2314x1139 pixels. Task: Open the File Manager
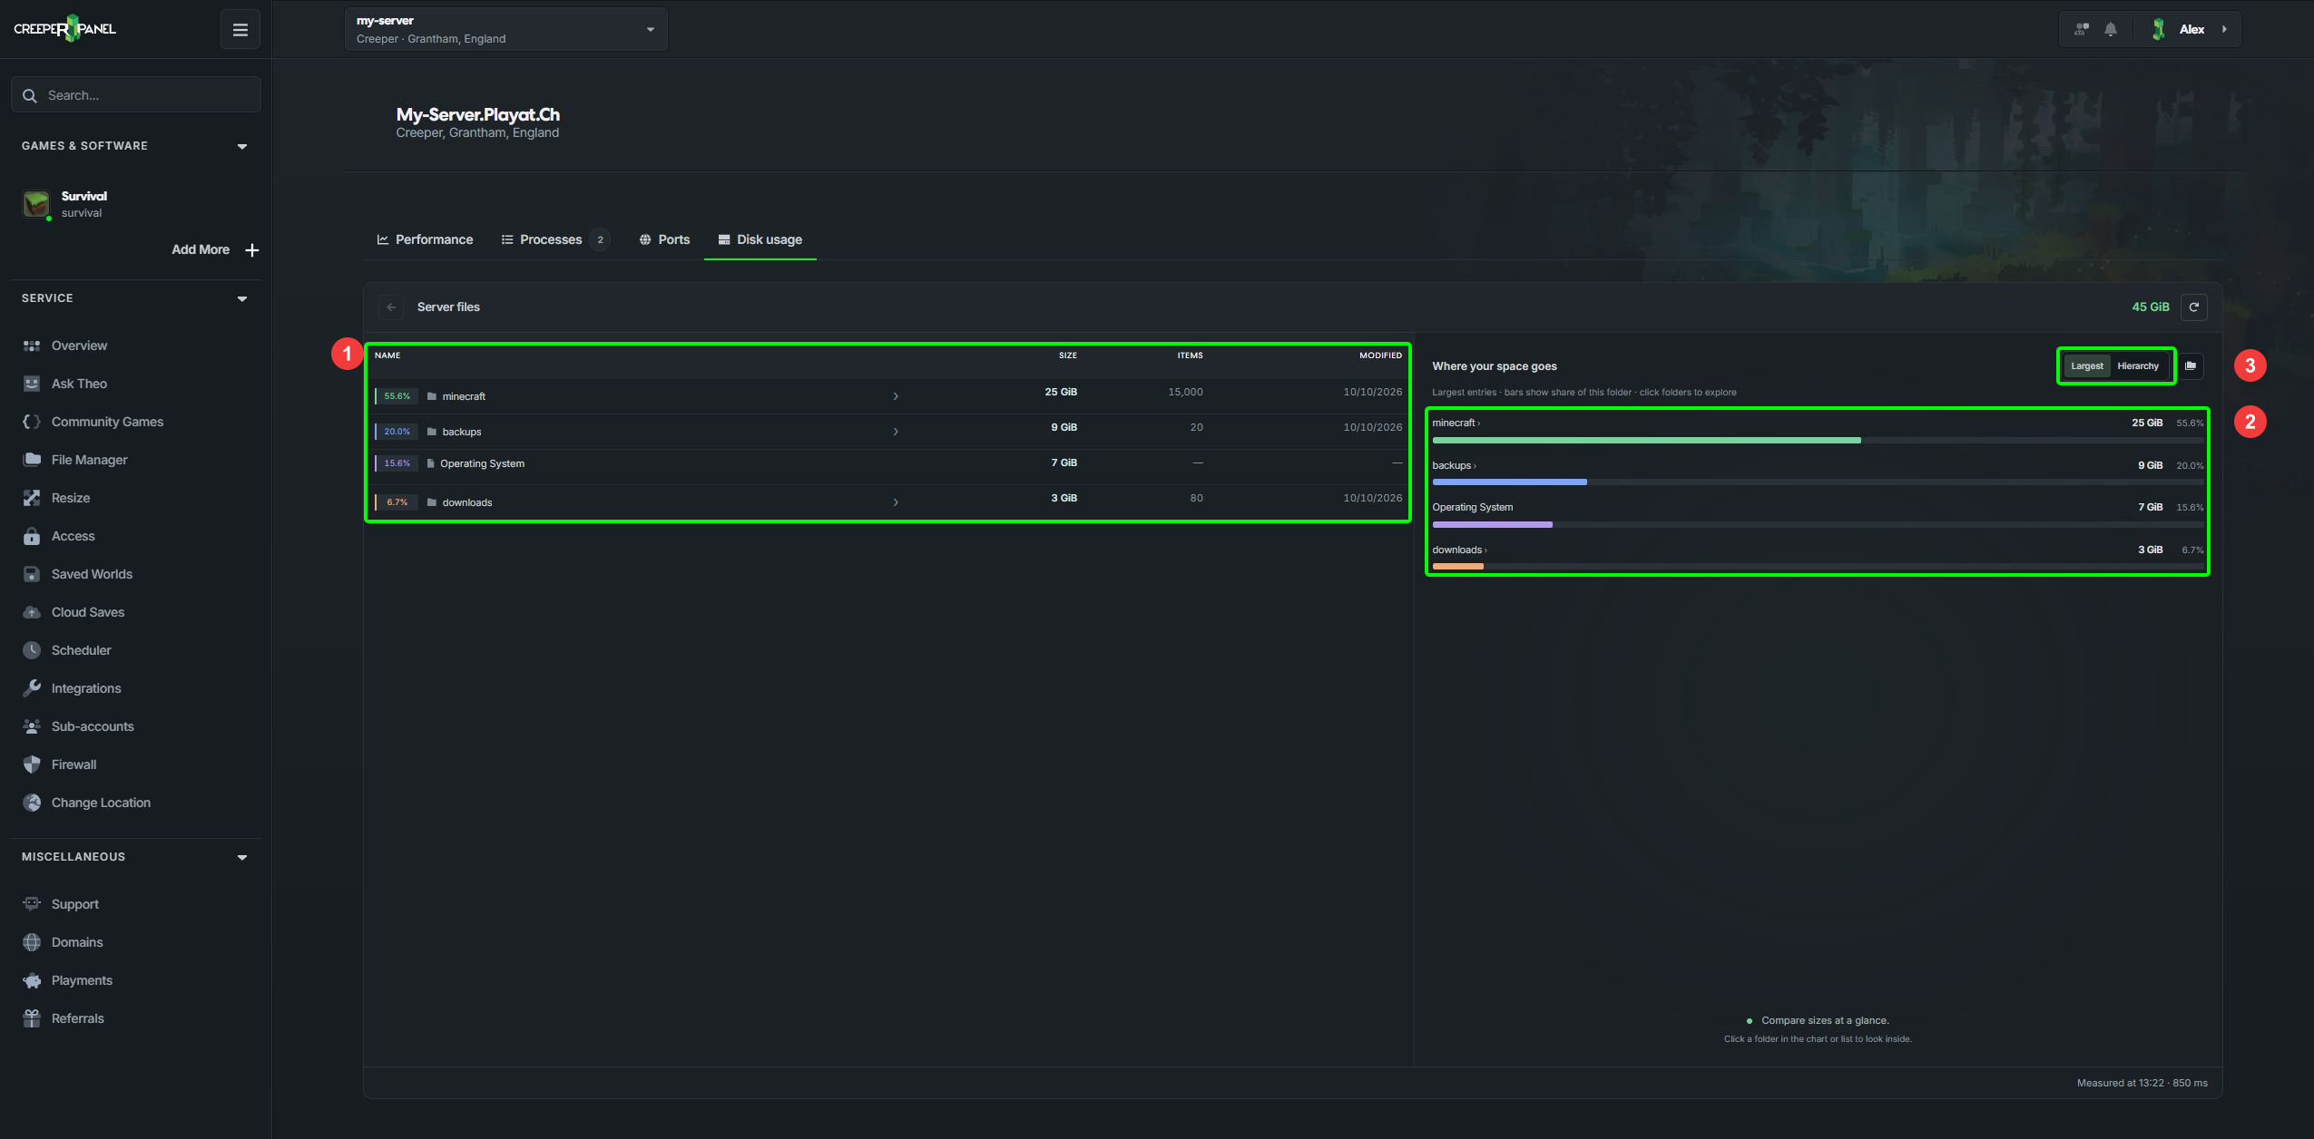tap(89, 460)
